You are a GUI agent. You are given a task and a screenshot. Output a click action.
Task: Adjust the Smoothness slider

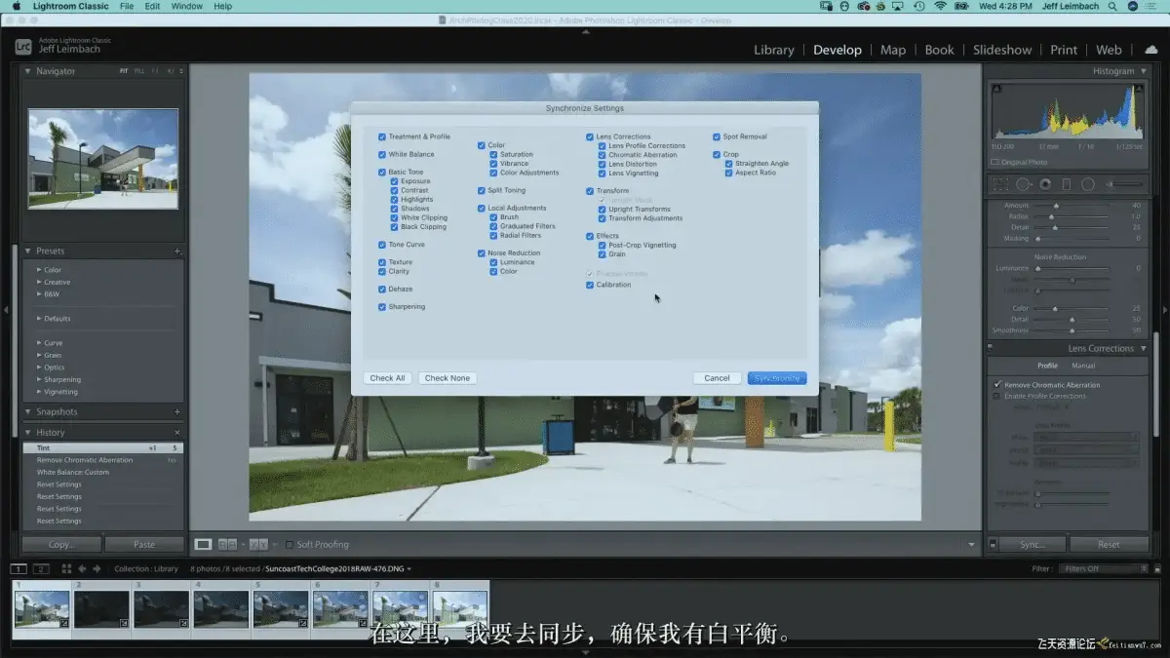[1072, 330]
